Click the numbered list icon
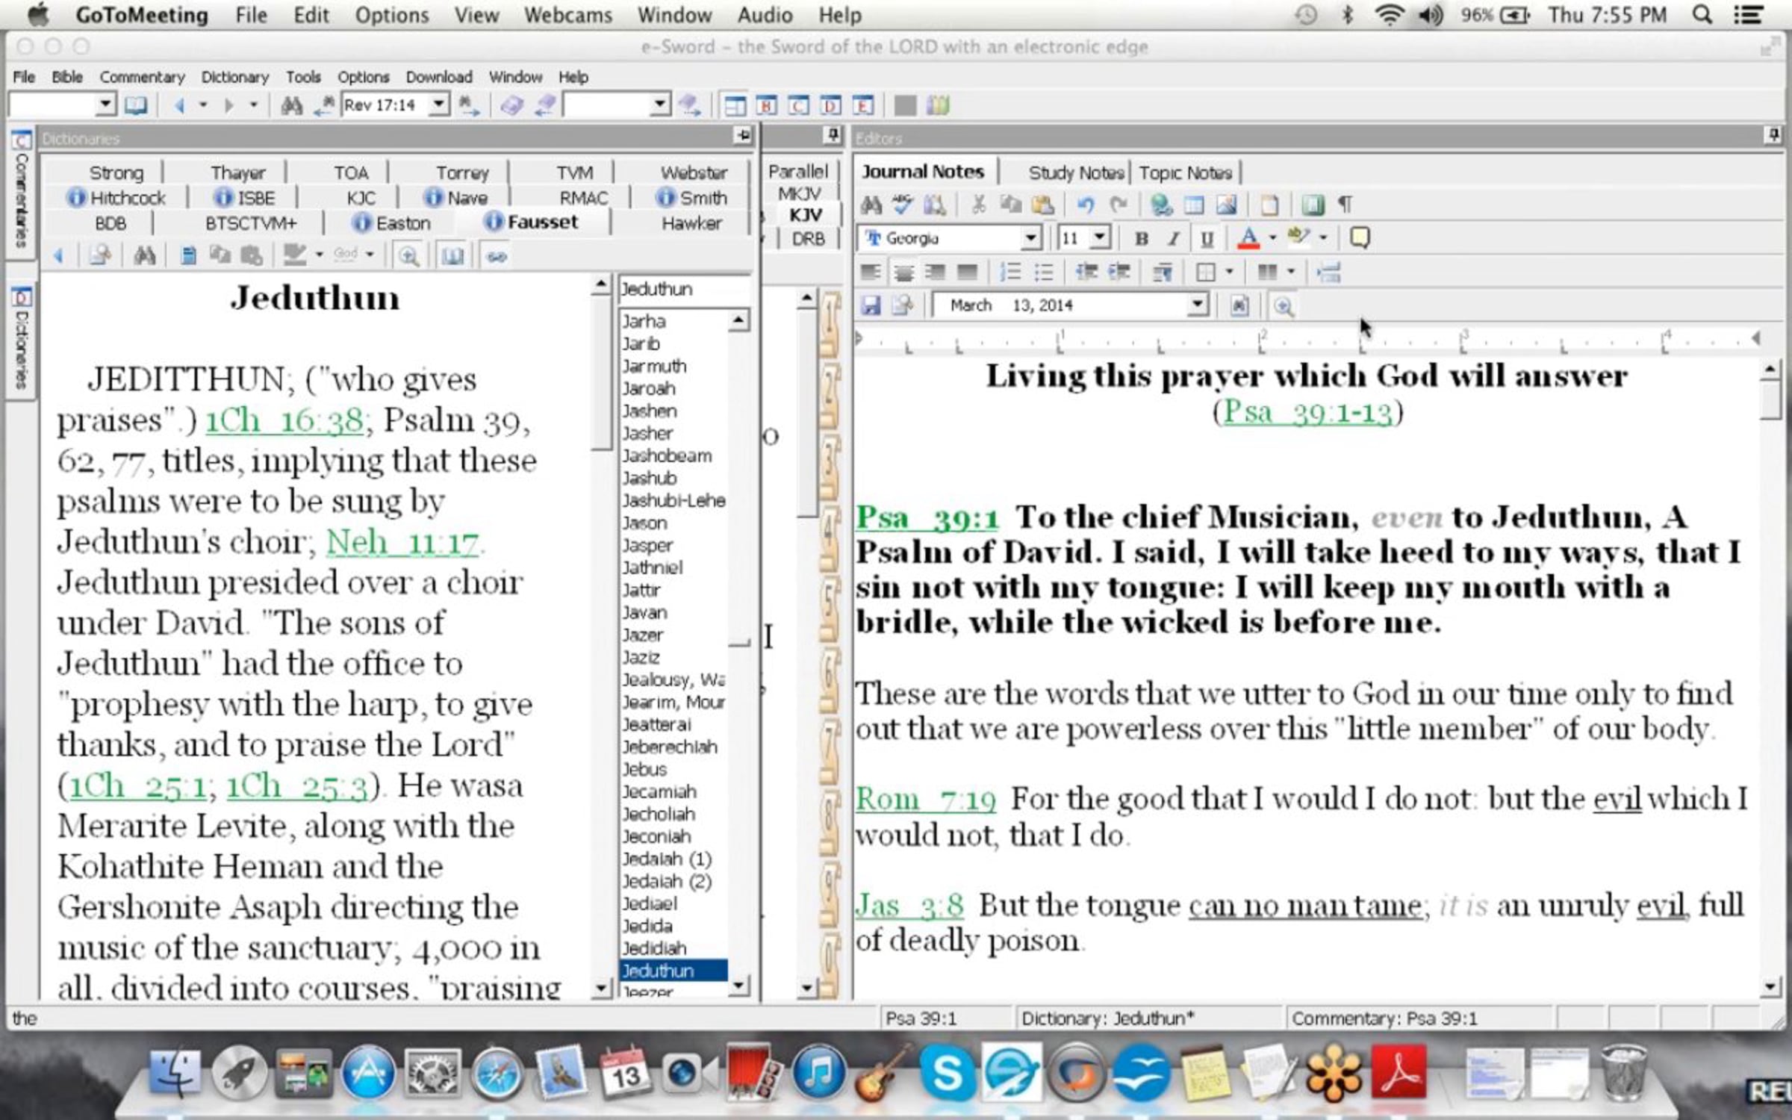 1009,272
